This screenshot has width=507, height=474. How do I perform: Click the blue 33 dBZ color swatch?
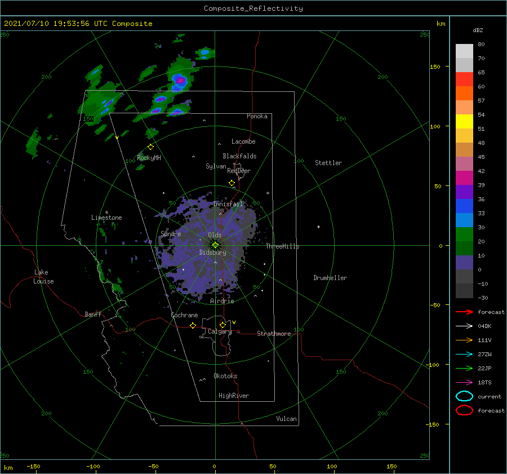[464, 206]
